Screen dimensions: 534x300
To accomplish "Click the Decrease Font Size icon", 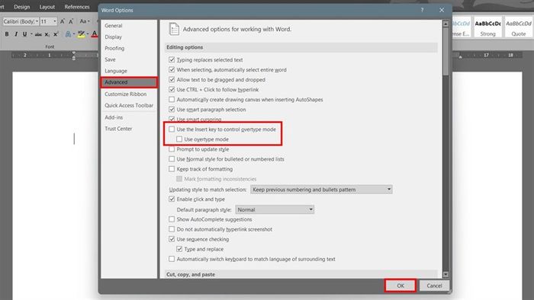I will [x=71, y=21].
